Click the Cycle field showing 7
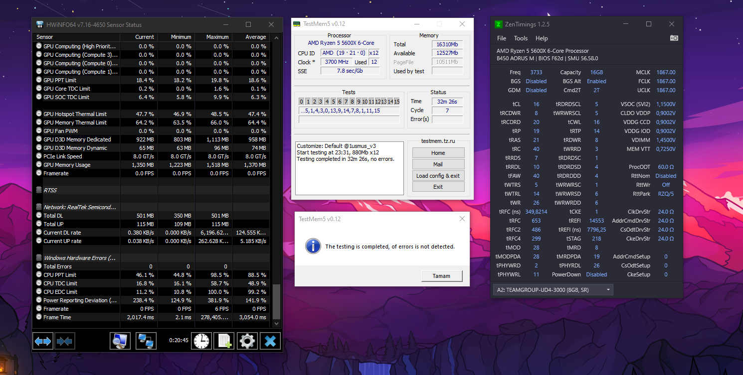This screenshot has width=743, height=375. [447, 111]
